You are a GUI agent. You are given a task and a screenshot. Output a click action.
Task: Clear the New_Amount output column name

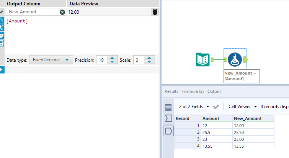pos(62,12)
